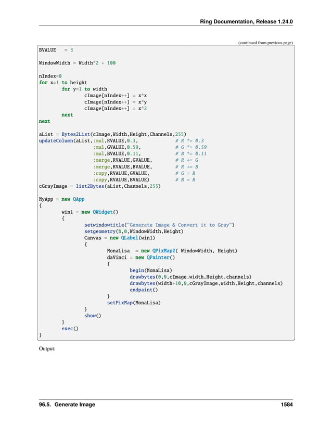Click the line ":mul,BVALUE,0.11,"
The image size is (332, 429).
pos(117,154)
